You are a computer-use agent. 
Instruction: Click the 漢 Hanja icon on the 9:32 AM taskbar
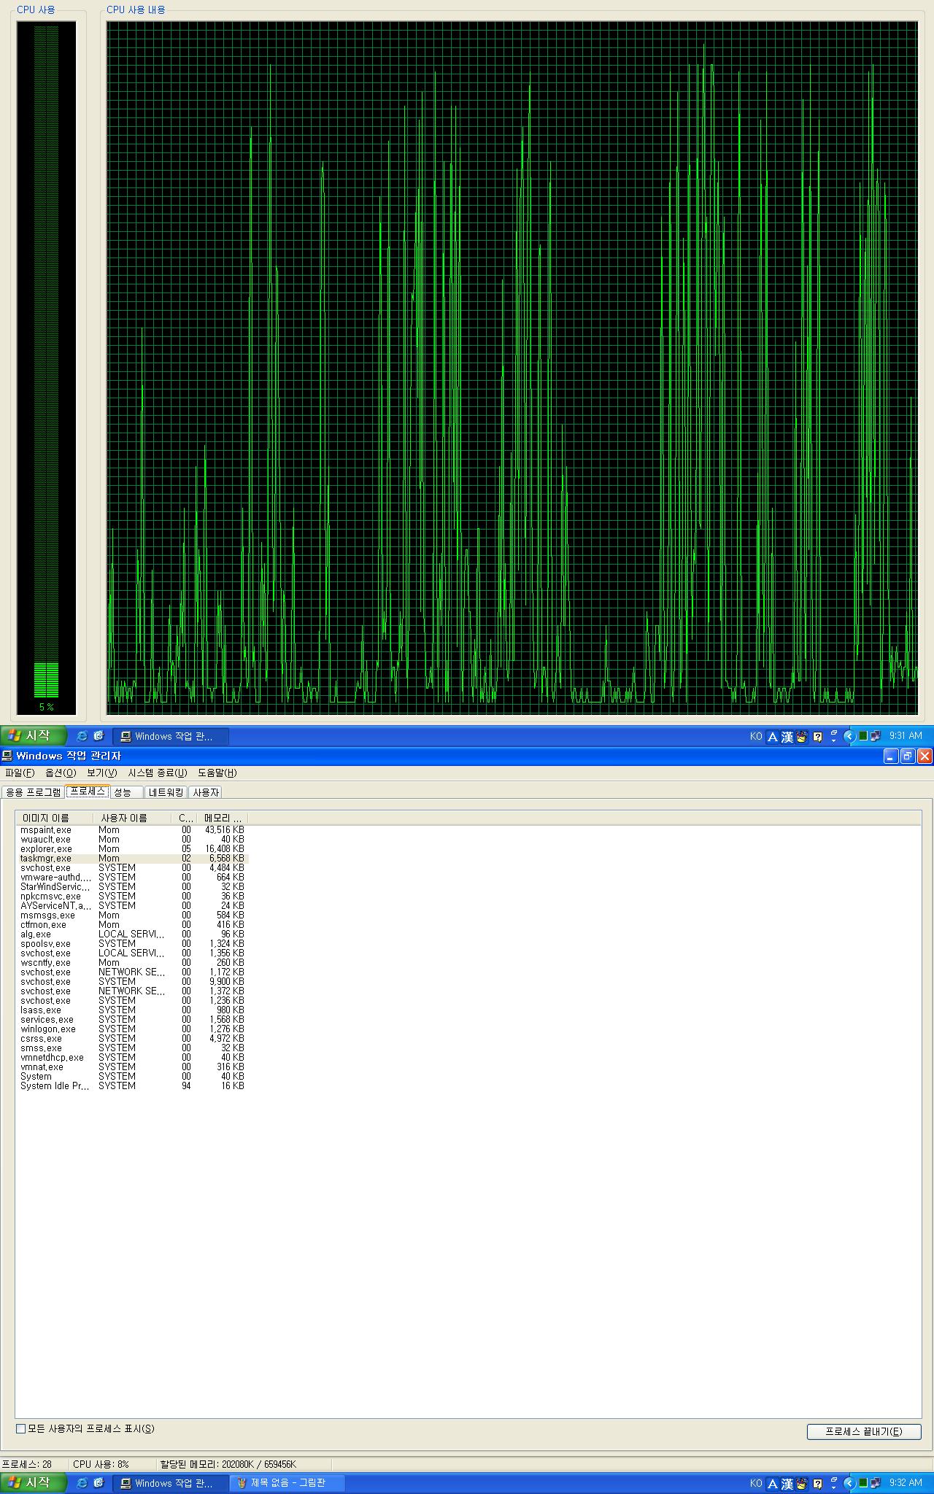tap(787, 1483)
